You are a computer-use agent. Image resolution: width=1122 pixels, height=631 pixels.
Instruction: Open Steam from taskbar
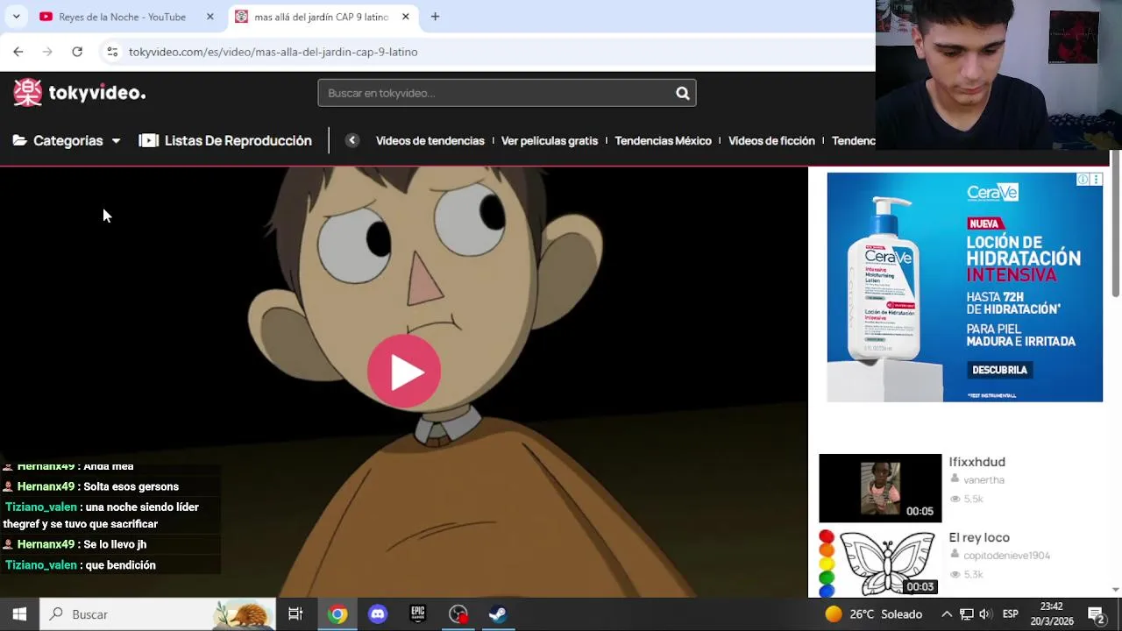pos(498,614)
